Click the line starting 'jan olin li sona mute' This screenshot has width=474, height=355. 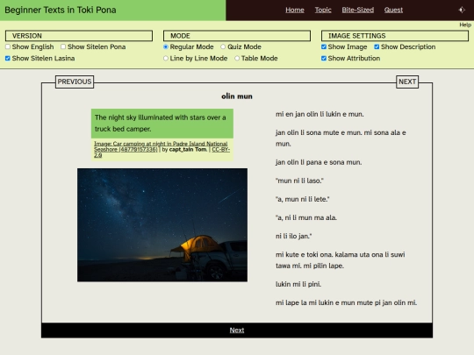341,138
